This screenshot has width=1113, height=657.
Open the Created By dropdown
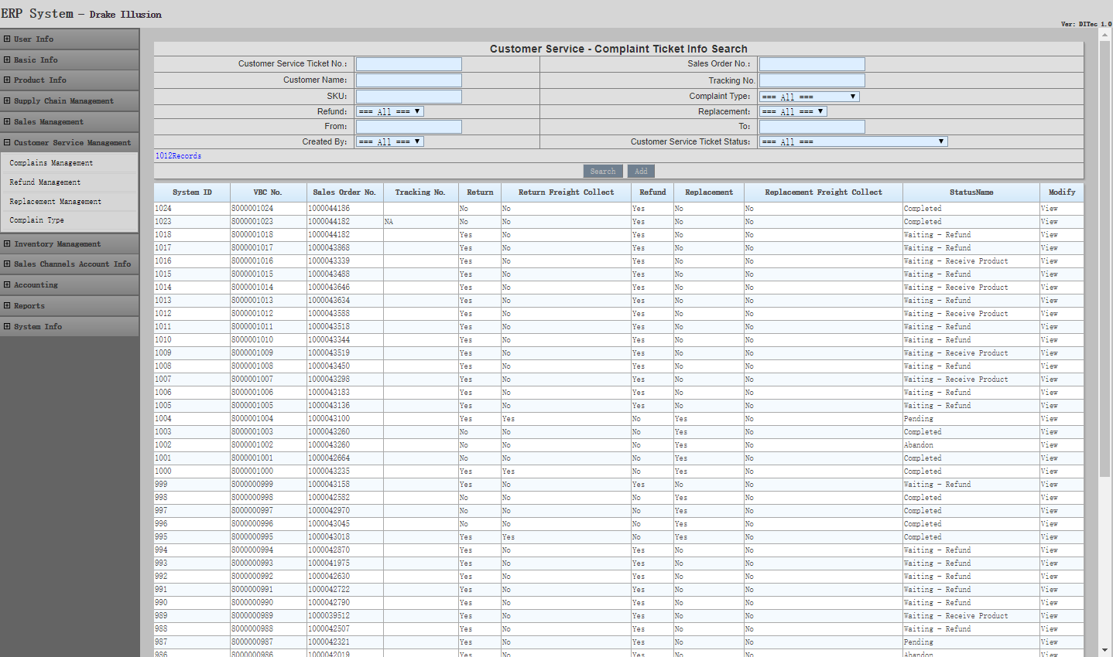(389, 141)
